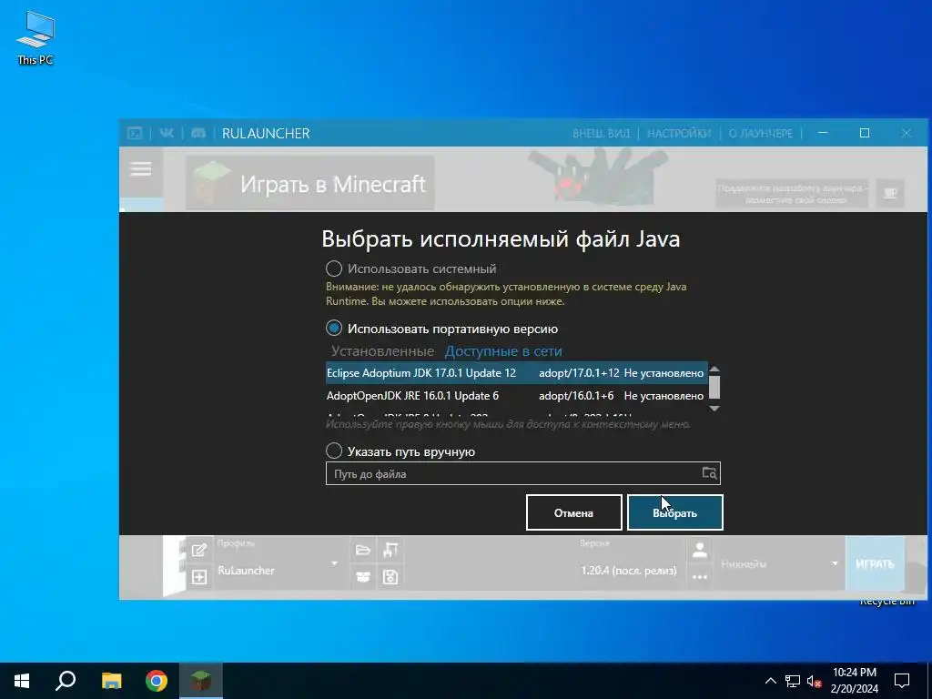Click the Играть в Minecraft banner

click(310, 183)
